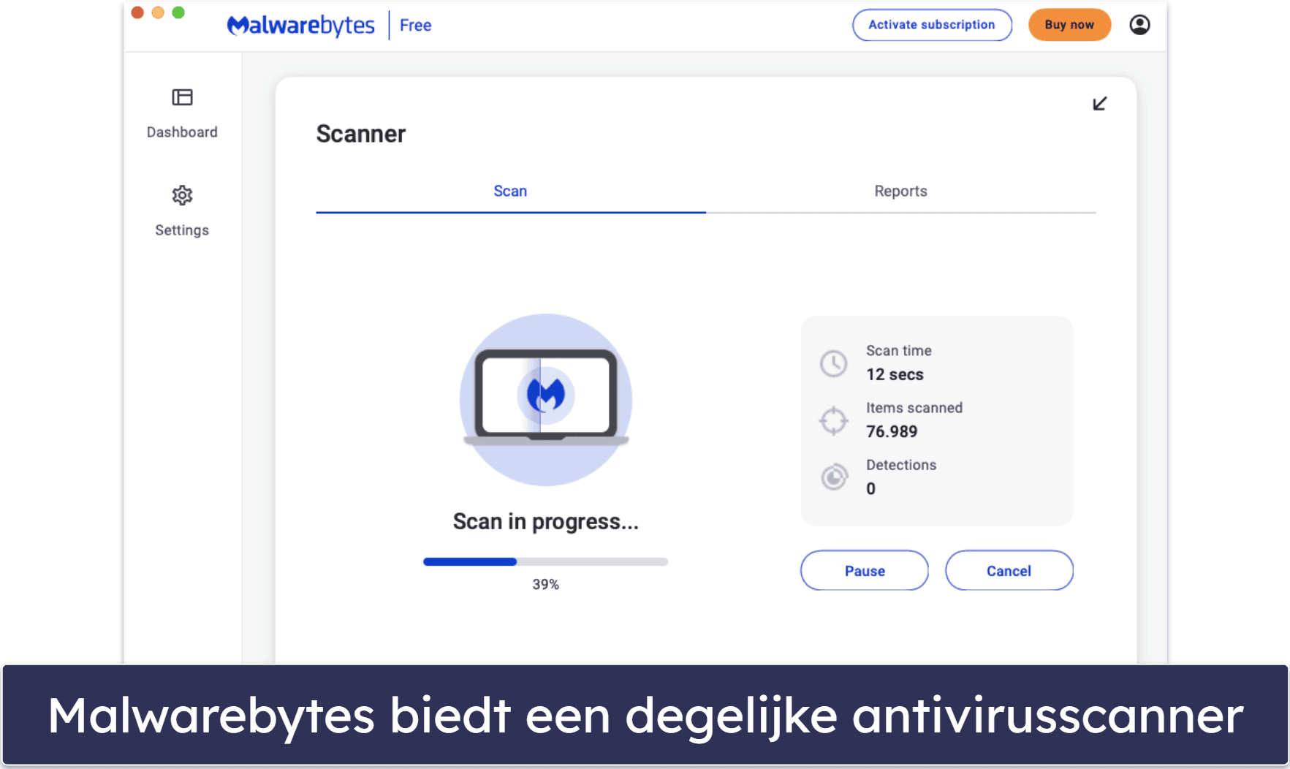Click the scan progress bar
1290x769 pixels.
545,561
